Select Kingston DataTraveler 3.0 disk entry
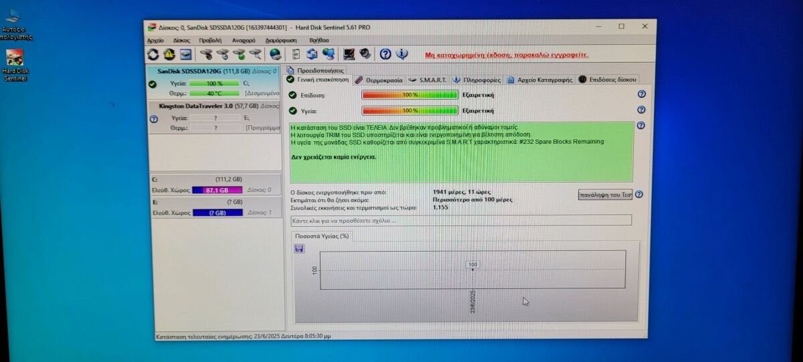 (x=215, y=117)
